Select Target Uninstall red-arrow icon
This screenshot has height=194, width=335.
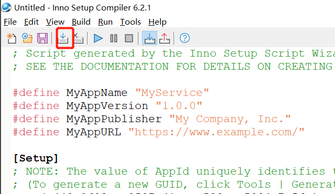pyautogui.click(x=165, y=38)
